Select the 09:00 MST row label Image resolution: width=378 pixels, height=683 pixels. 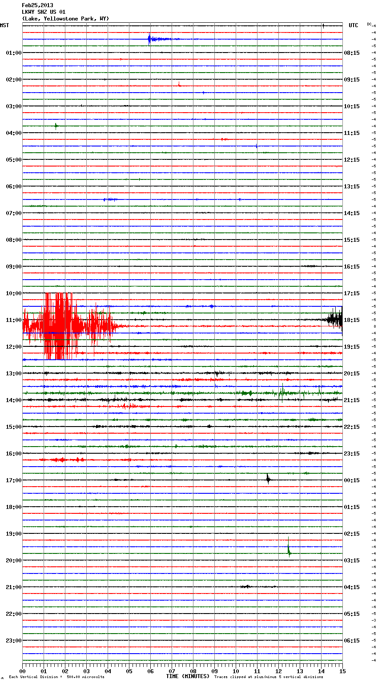(x=14, y=267)
